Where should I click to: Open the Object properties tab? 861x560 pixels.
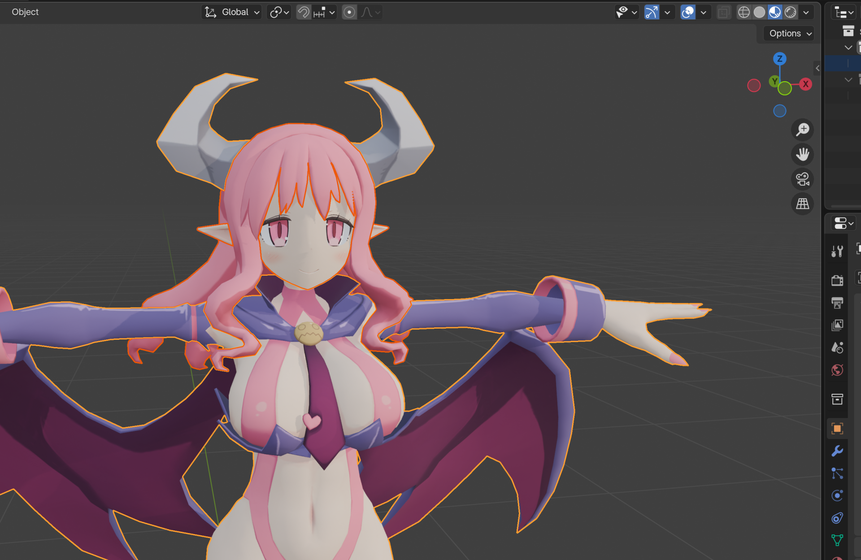(x=837, y=429)
